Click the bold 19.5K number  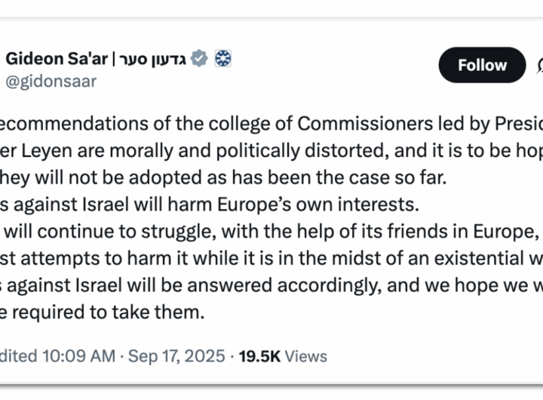261,356
